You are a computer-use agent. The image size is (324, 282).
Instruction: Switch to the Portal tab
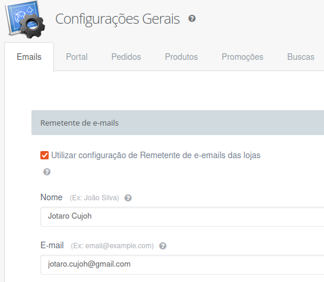77,57
